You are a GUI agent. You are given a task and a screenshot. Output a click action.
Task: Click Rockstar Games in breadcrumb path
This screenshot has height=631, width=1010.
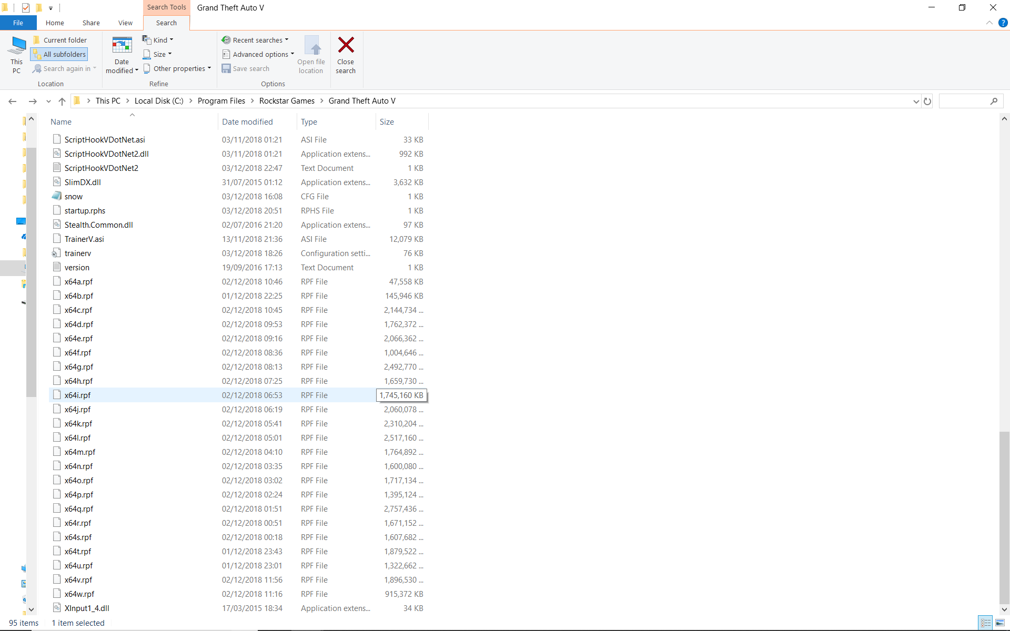tap(287, 101)
